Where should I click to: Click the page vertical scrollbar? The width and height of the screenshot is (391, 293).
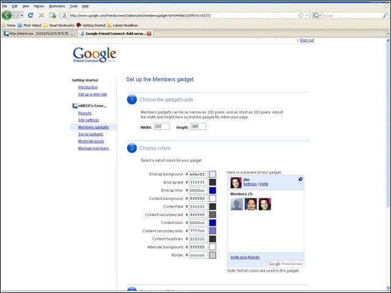(388, 164)
